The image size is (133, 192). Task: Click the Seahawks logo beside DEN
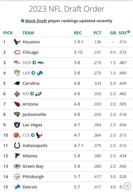click(x=40, y=63)
